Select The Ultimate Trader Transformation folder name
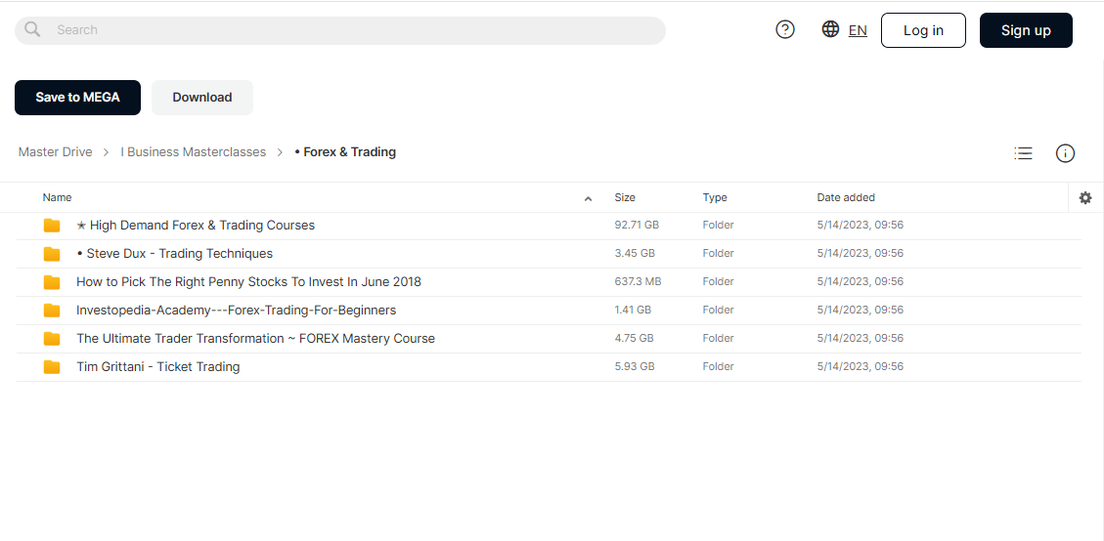Viewport: 1104px width, 541px height. click(255, 339)
